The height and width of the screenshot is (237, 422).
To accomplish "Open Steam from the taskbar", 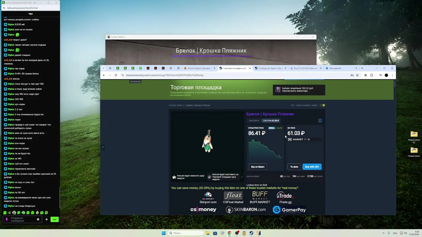I will point(251,233).
